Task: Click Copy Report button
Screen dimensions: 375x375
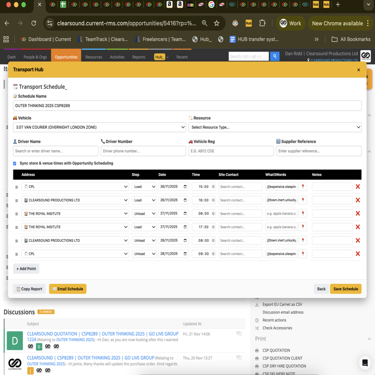Action: 29,289
